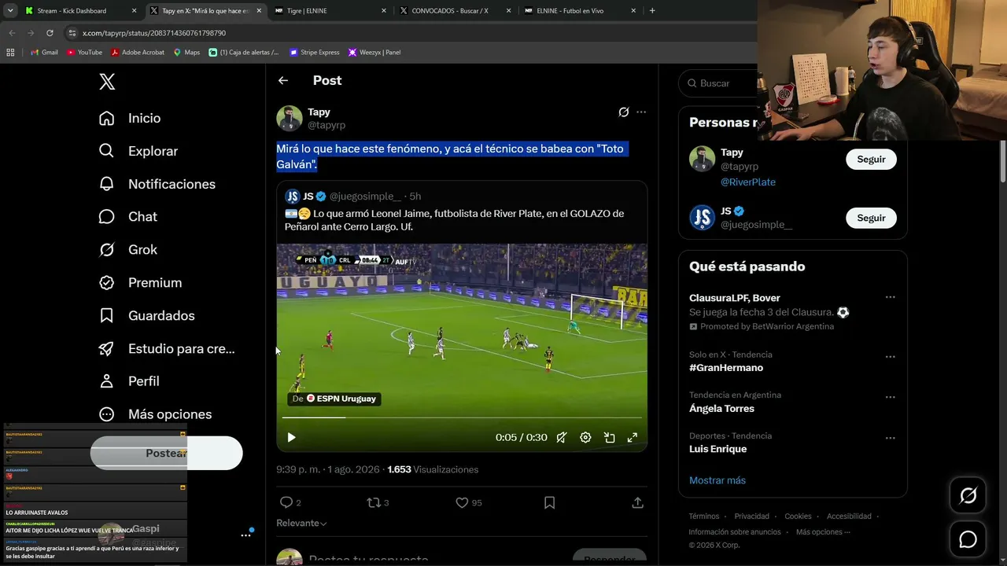The image size is (1007, 566).
Task: Open the Cookies footer link
Action: pyautogui.click(x=798, y=516)
